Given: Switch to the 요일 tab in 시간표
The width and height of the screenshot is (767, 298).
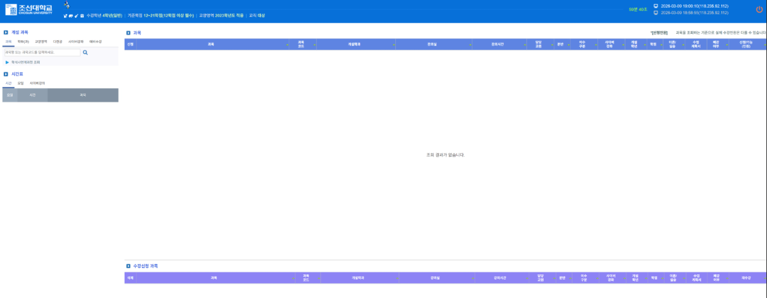Looking at the screenshot, I should (x=20, y=83).
